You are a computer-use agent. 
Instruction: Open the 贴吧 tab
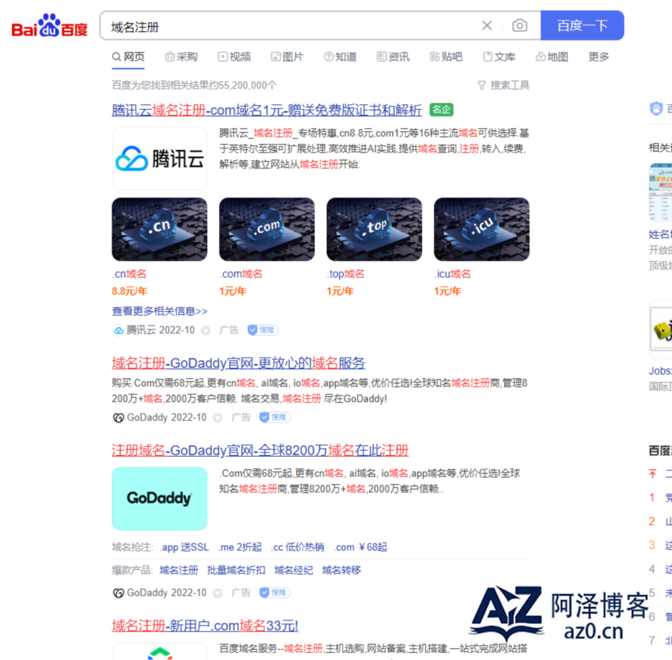(x=446, y=57)
